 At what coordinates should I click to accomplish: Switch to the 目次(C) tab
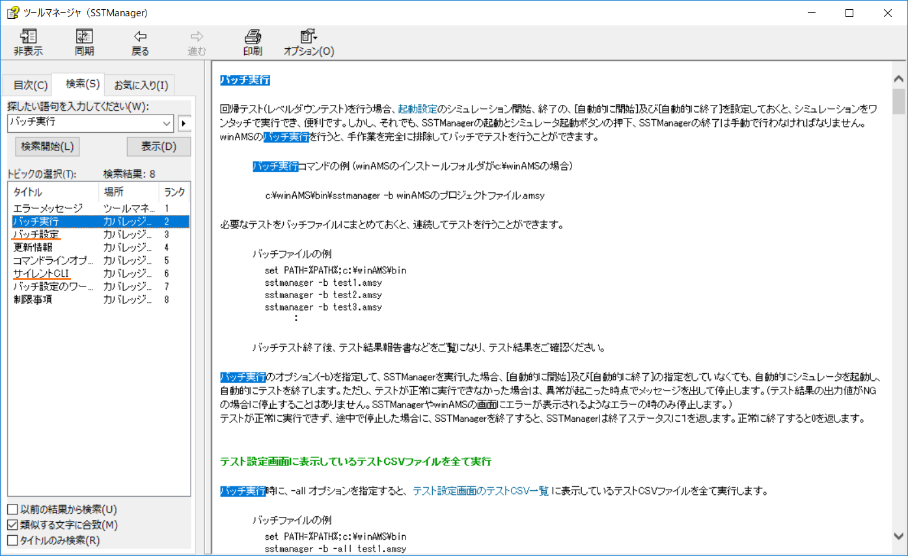31,85
